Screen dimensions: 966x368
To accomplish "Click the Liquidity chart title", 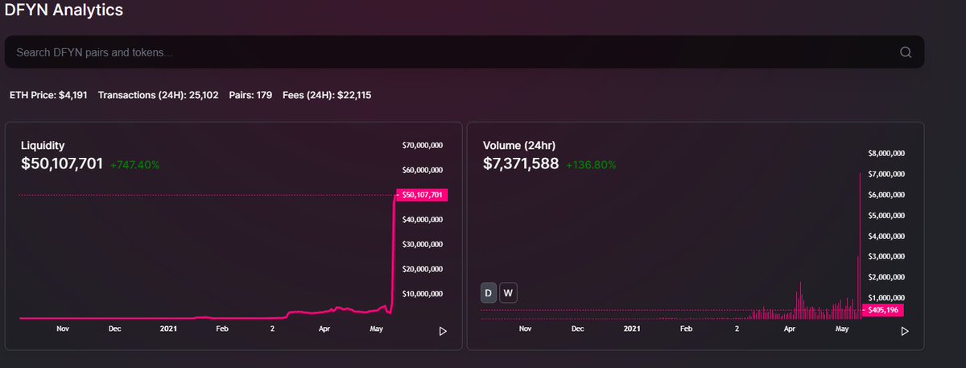I will coord(43,146).
